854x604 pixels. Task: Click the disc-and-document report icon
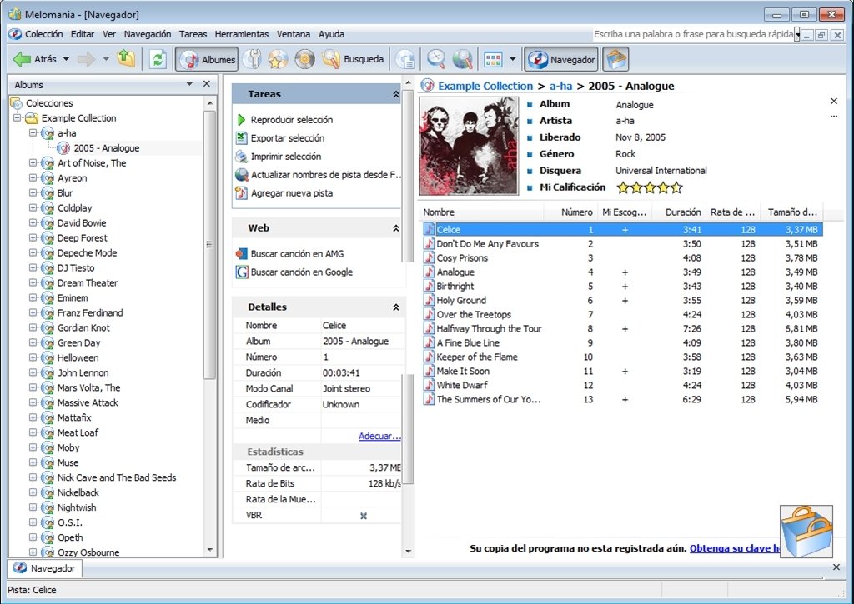pos(405,59)
